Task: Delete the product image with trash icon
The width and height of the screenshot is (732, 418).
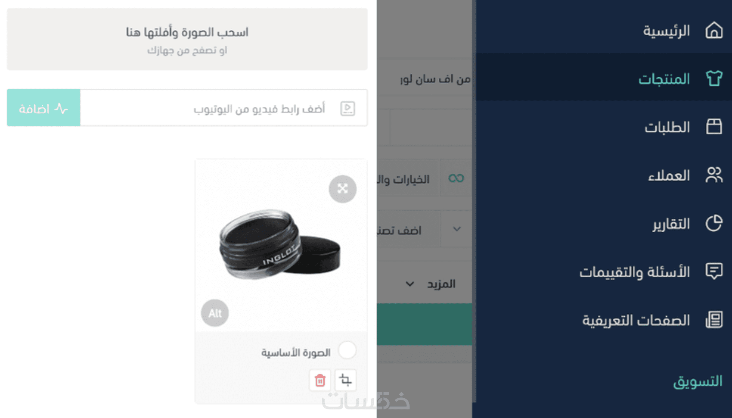Action: (x=320, y=380)
